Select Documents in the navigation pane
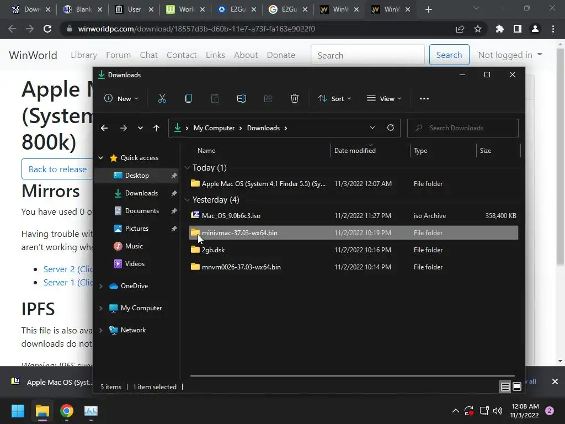Viewport: 565px width, 424px height. point(142,210)
